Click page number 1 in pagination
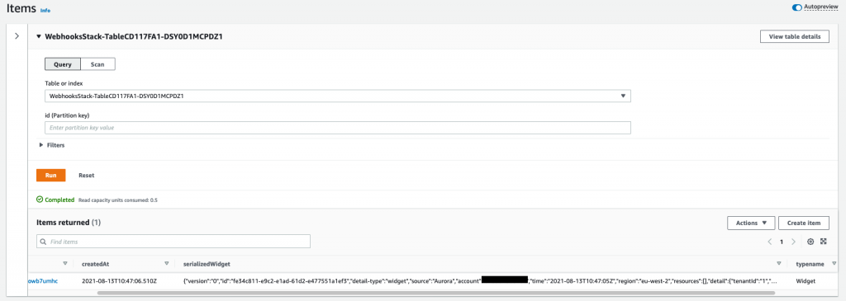Screen dimensions: 846x301 pyautogui.click(x=782, y=242)
